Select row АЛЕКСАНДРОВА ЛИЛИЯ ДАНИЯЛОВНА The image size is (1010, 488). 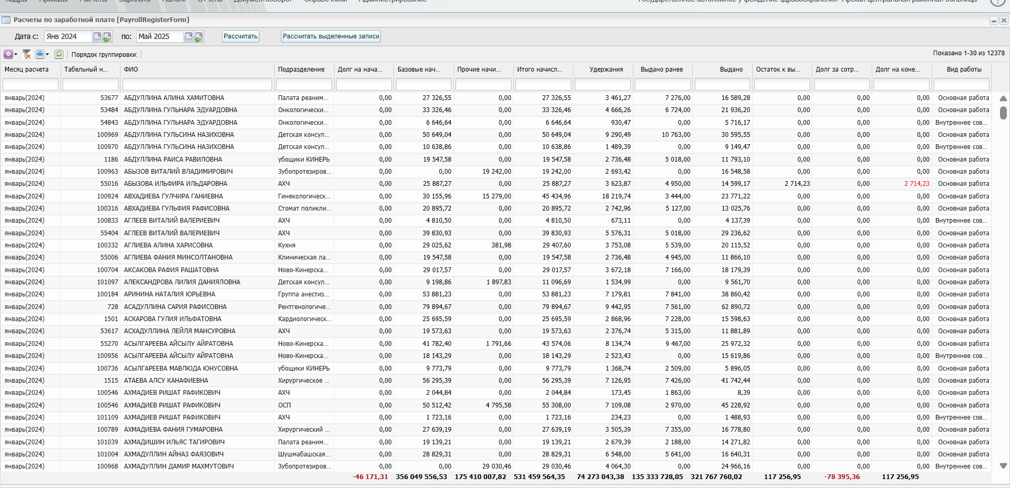point(496,282)
